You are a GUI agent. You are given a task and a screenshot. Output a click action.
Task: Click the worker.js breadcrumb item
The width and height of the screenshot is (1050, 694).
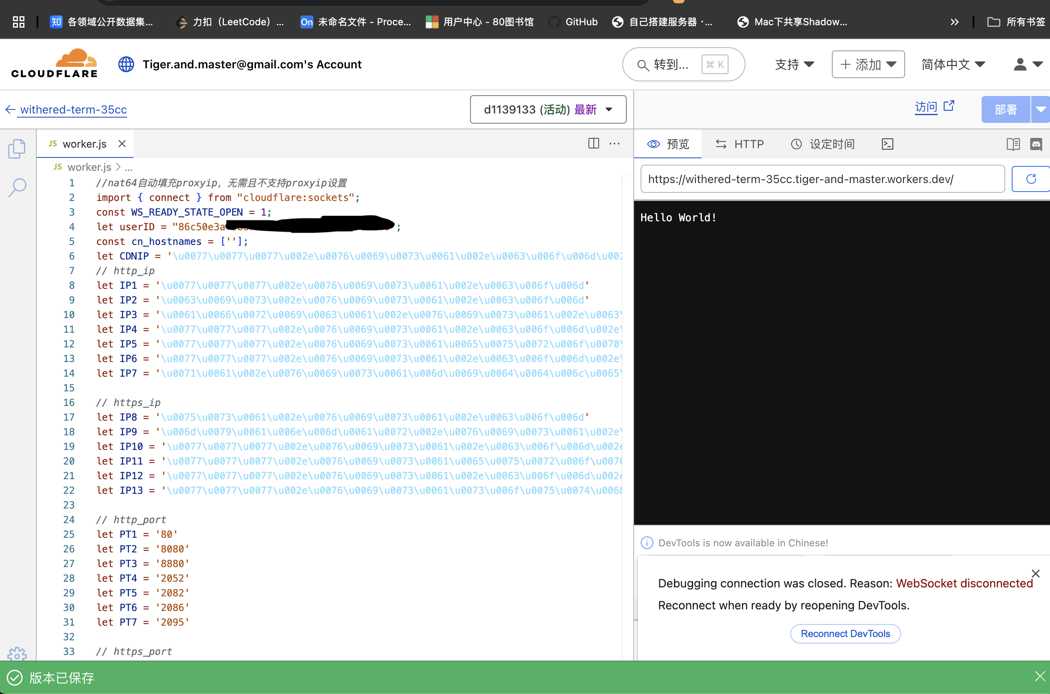[x=89, y=167]
